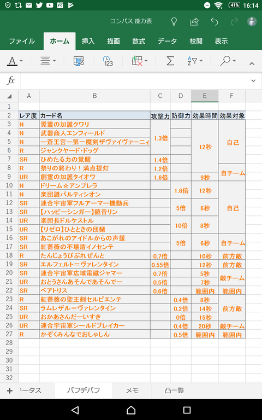Tap the select-all corner triangle
This screenshot has height=420, width=262.
tap(9, 96)
